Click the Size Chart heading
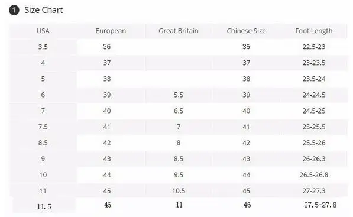Image resolution: width=353 pixels, height=217 pixels. click(44, 10)
